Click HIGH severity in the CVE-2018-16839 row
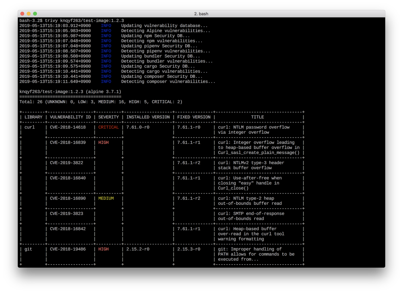The height and width of the screenshot is (293, 403). 103,143
